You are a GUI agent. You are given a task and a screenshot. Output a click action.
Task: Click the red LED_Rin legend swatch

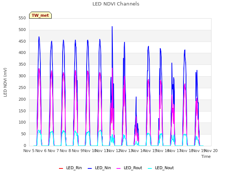click(61, 168)
